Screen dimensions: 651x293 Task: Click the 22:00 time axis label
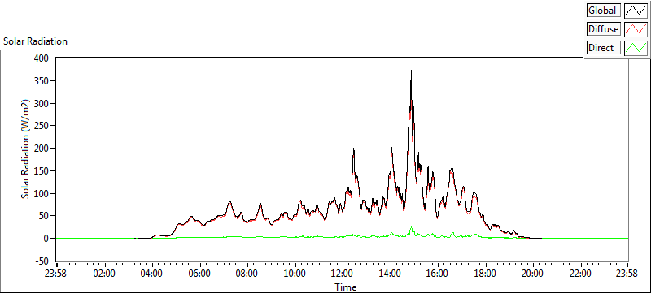point(580,274)
